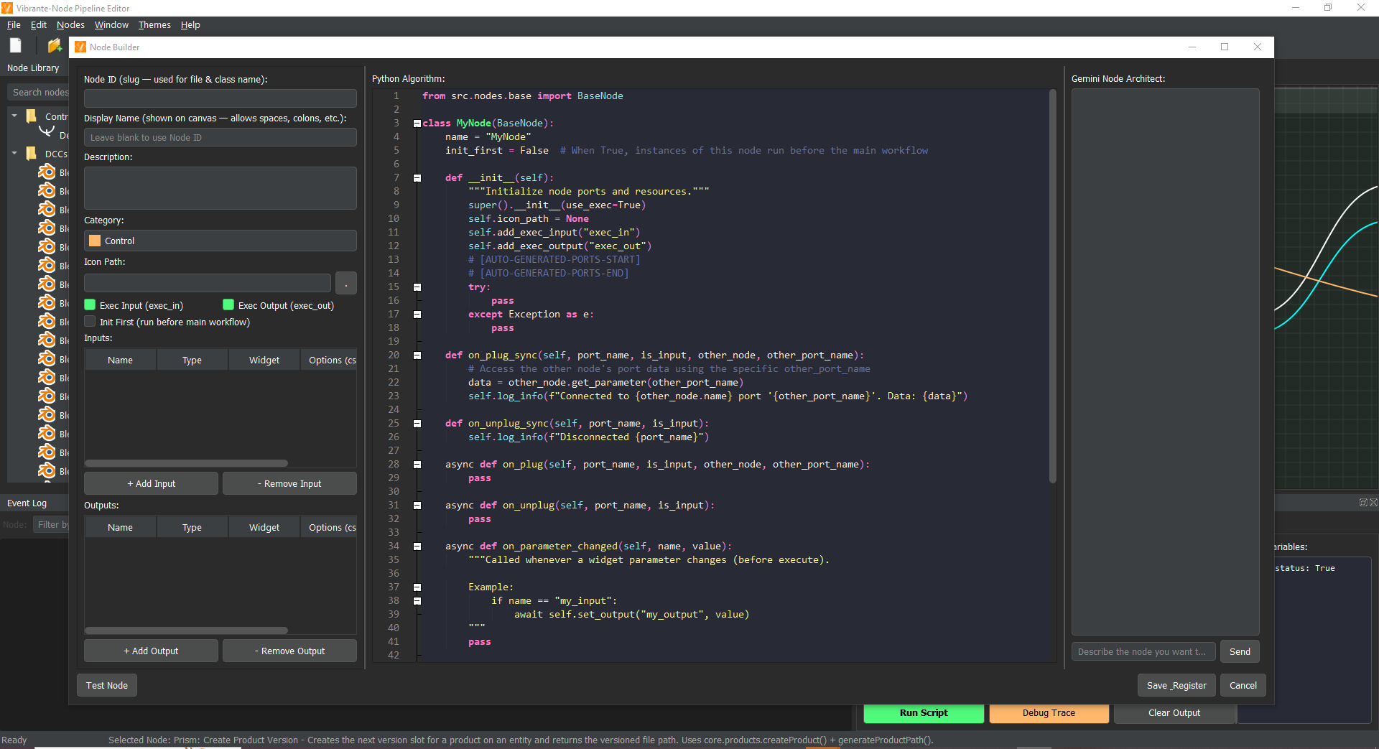Open the Edit menu
Screen dimensions: 1379x749
coord(39,24)
